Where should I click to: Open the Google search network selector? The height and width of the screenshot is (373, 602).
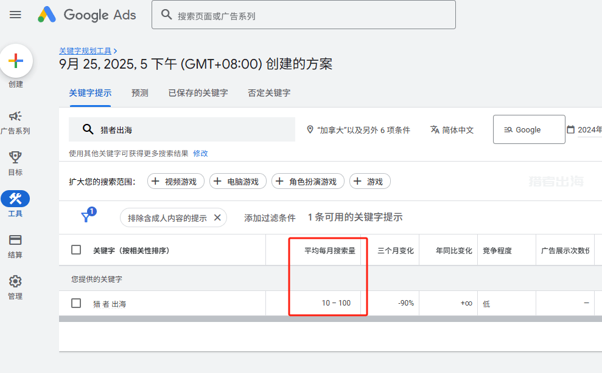[x=529, y=129]
